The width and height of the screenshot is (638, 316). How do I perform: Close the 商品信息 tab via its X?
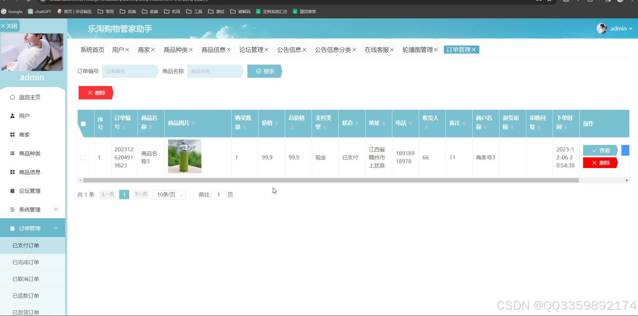pos(229,50)
